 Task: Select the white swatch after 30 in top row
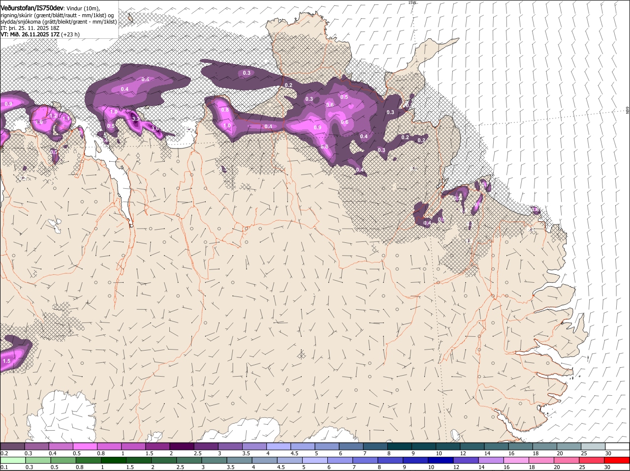point(617,446)
